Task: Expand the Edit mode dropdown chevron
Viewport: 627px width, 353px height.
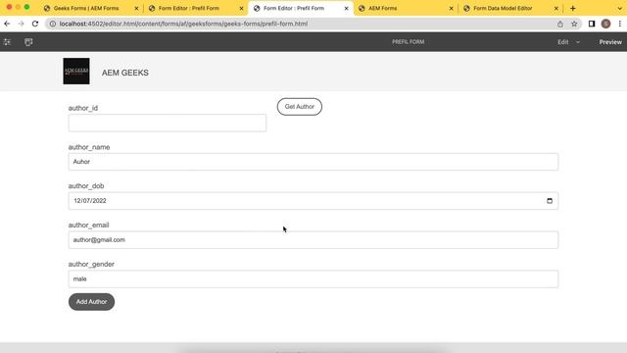Action: pos(578,42)
